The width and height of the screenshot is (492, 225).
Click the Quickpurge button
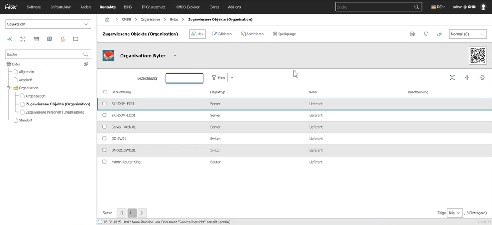click(x=284, y=34)
